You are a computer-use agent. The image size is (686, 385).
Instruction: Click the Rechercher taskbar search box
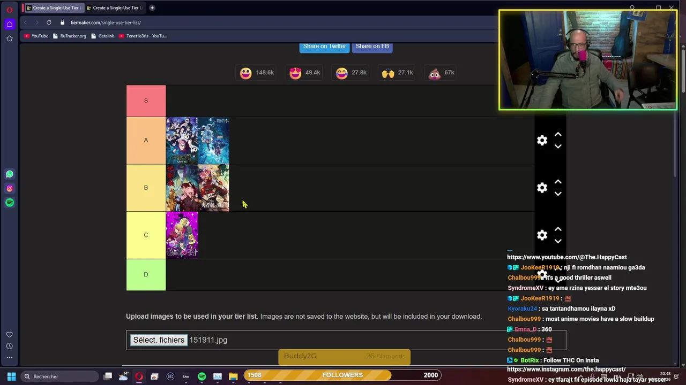pos(58,376)
